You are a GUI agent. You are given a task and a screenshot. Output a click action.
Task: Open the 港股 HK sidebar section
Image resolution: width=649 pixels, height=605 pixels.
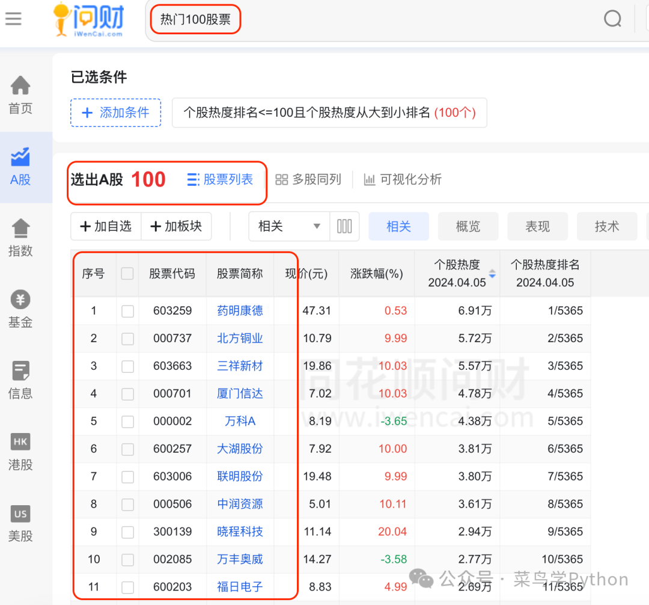point(20,452)
